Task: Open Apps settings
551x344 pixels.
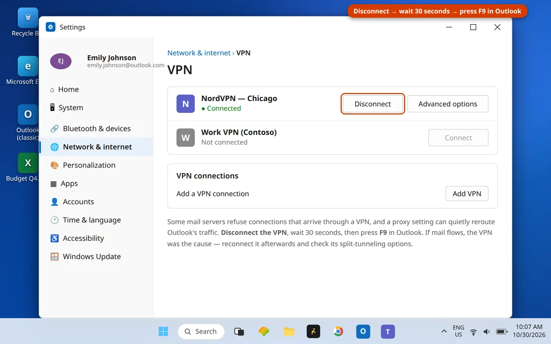Action: click(97, 183)
